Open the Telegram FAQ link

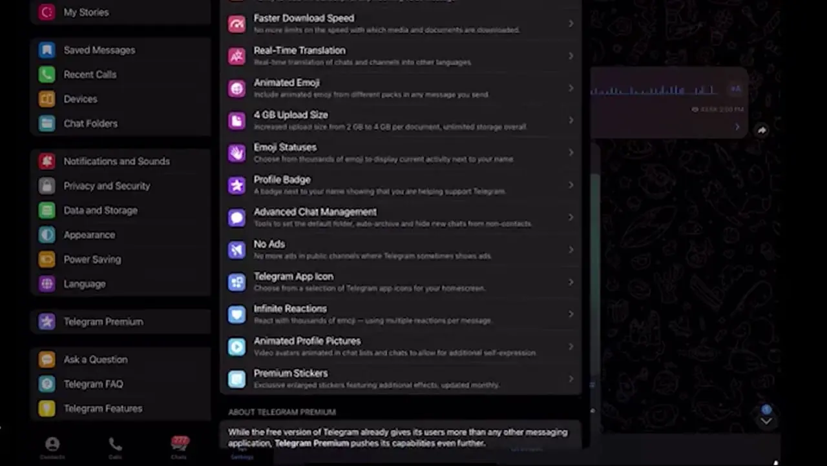coord(120,384)
